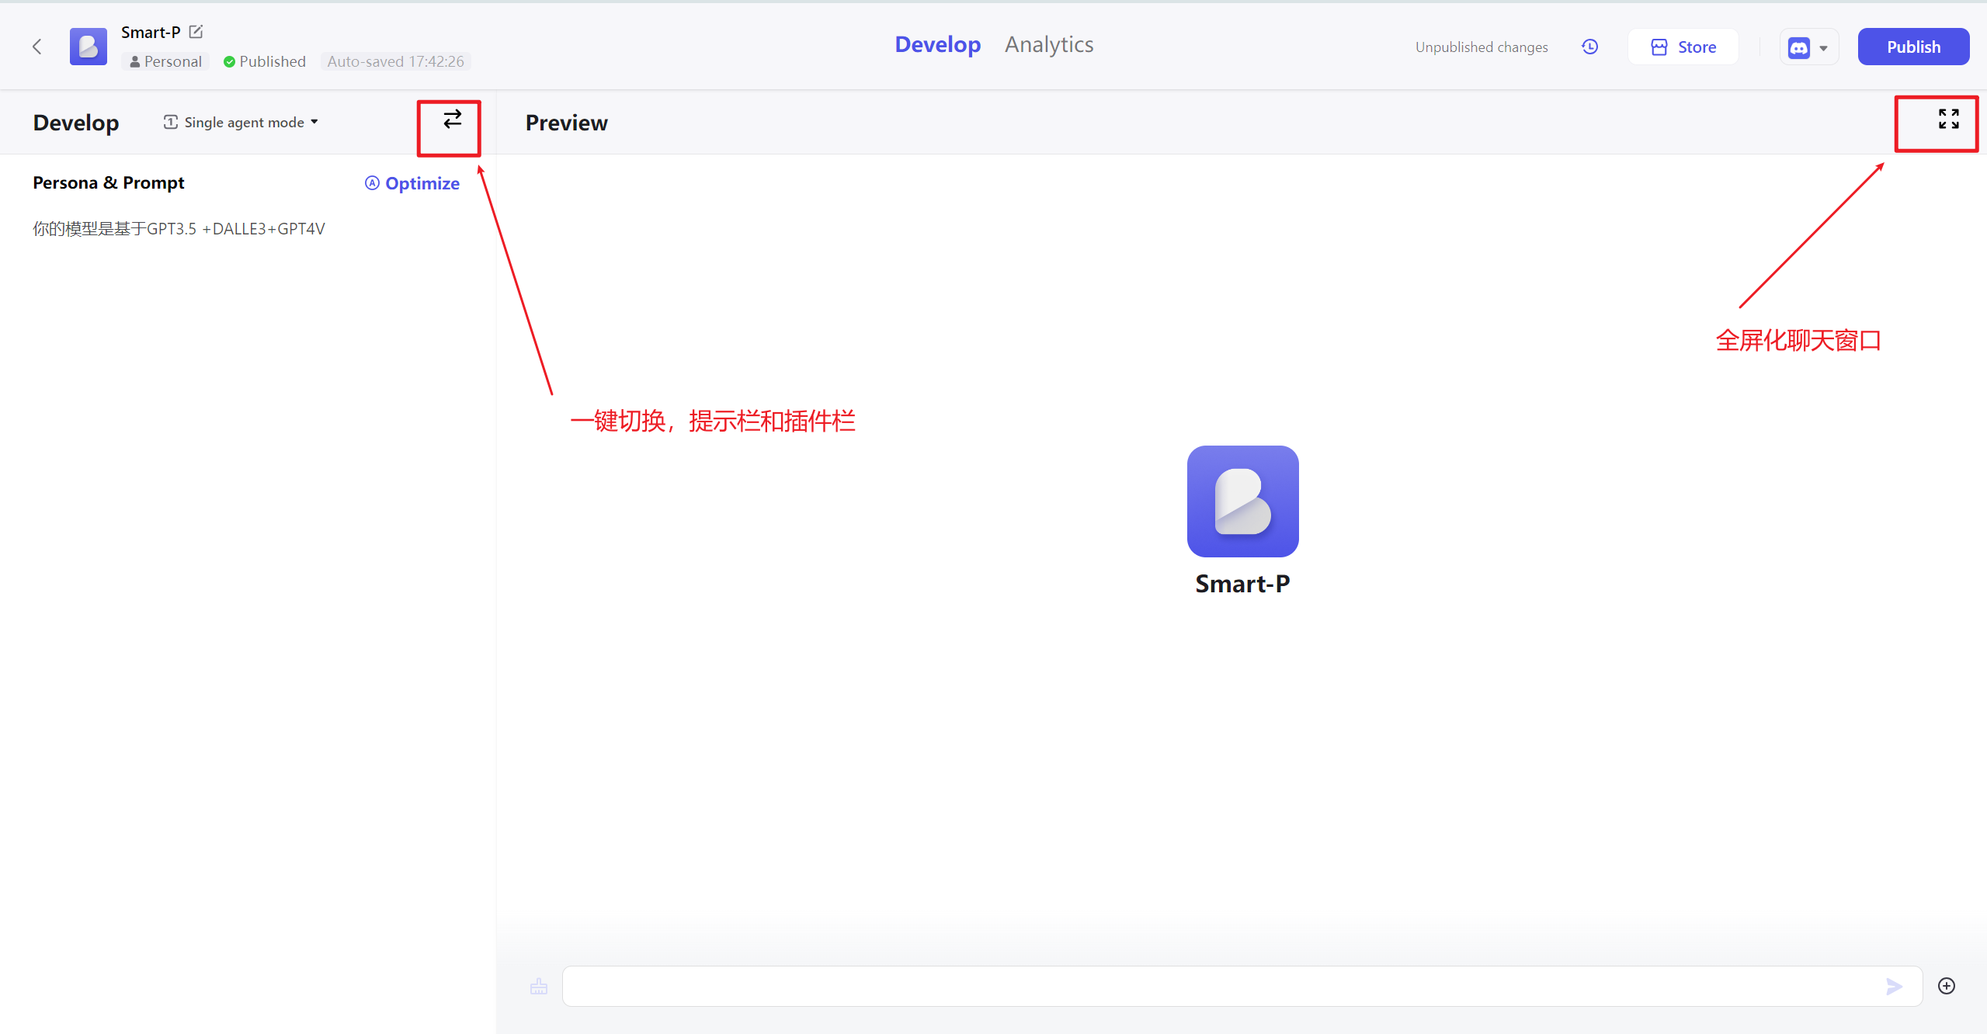The width and height of the screenshot is (1987, 1034).
Task: Click the Published status label
Action: coord(265,61)
